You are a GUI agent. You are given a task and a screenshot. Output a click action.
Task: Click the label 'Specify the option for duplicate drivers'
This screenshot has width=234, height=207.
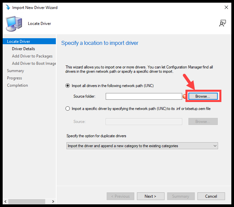96,136
